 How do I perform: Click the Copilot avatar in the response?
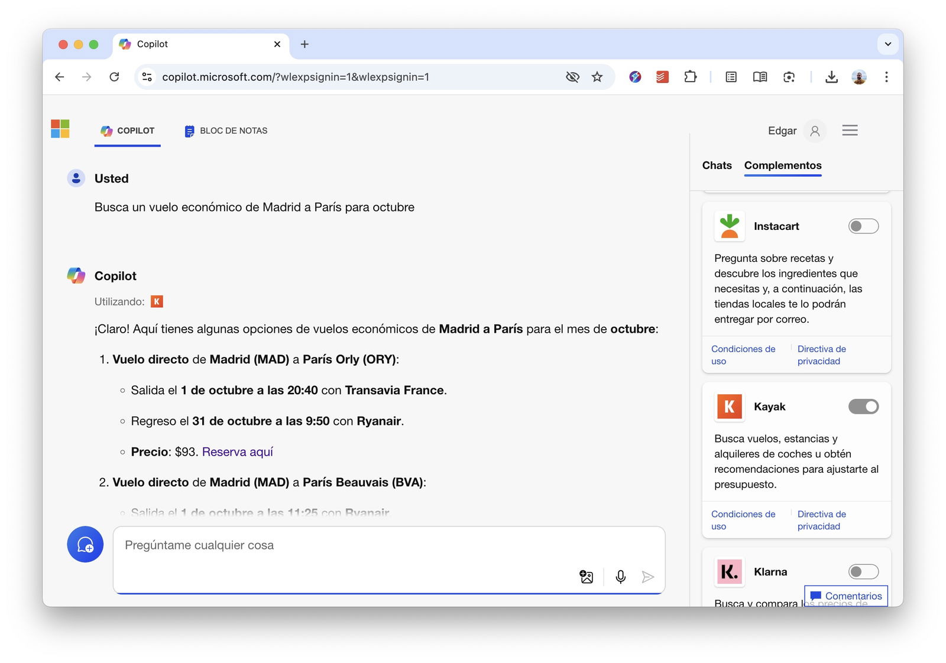pyautogui.click(x=76, y=275)
